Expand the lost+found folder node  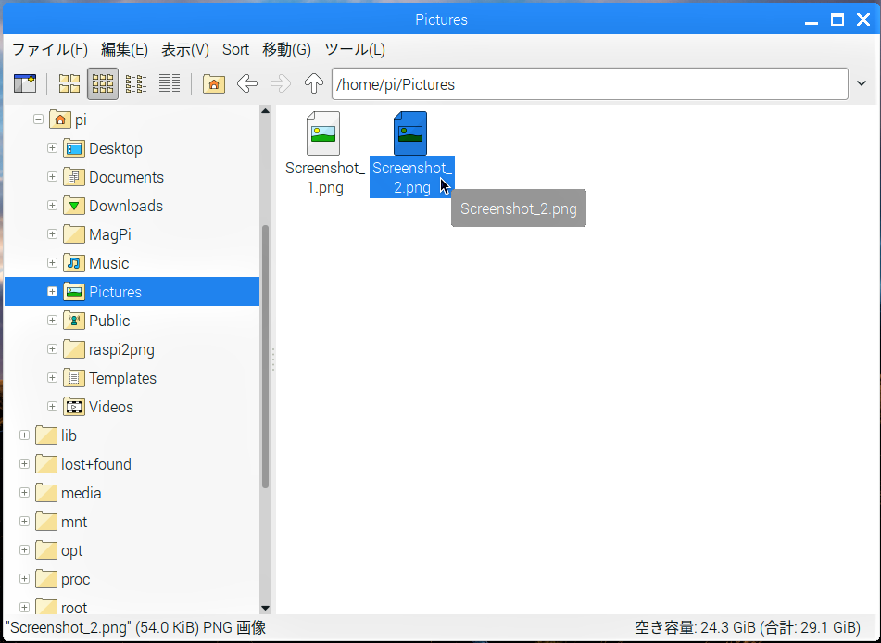tap(24, 463)
